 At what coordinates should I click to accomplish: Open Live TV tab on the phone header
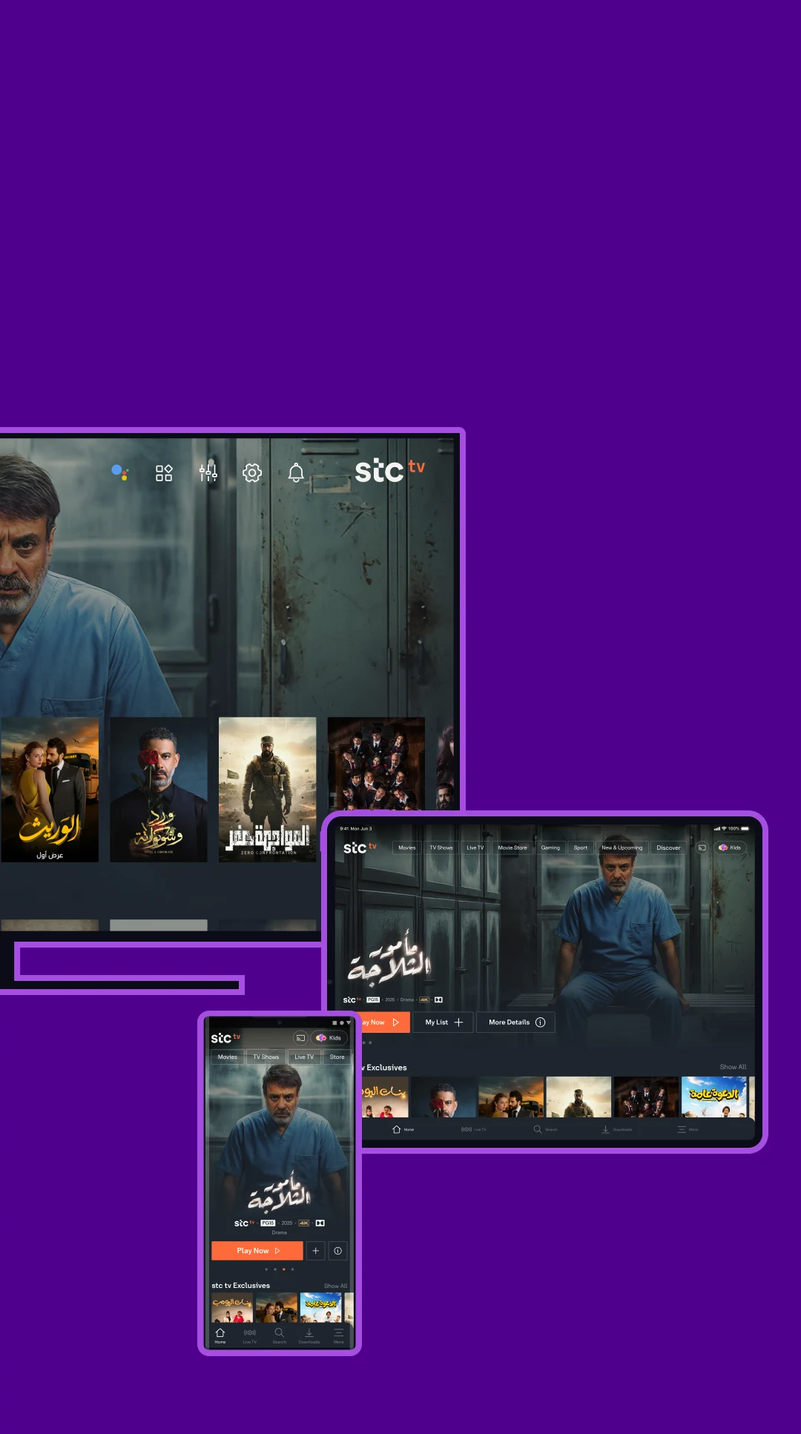[304, 1057]
